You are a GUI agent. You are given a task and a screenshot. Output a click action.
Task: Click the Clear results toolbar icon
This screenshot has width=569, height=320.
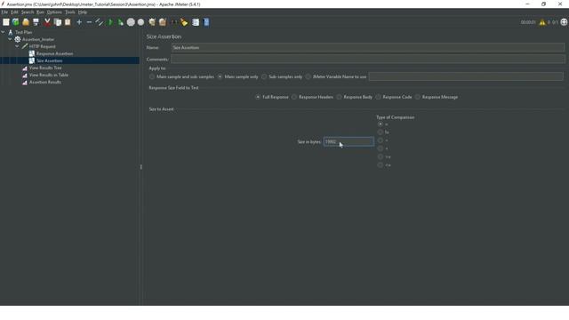(x=152, y=22)
